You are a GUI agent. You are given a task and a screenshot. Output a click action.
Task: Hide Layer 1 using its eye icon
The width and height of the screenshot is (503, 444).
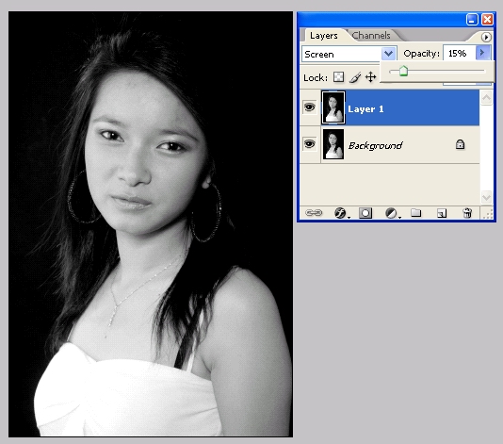(309, 107)
